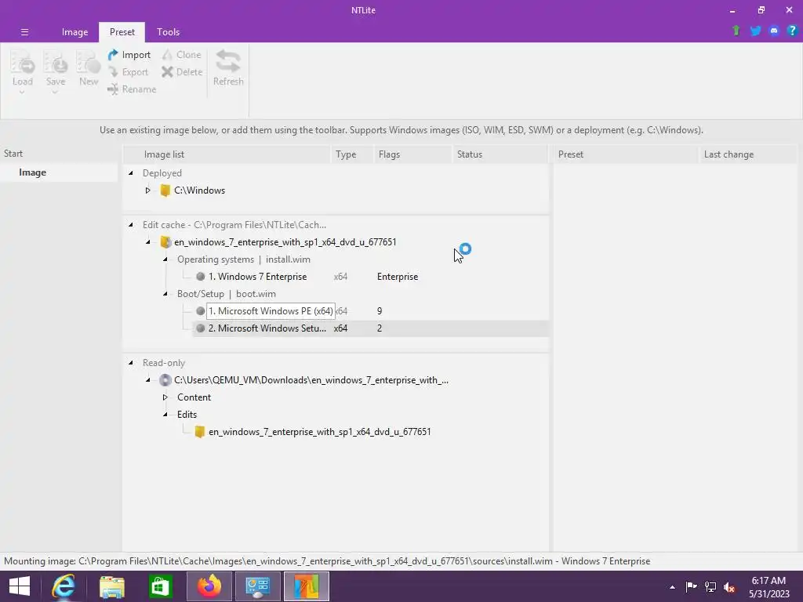Open the hamburger menu icon
The width and height of the screenshot is (803, 602).
pyautogui.click(x=24, y=31)
